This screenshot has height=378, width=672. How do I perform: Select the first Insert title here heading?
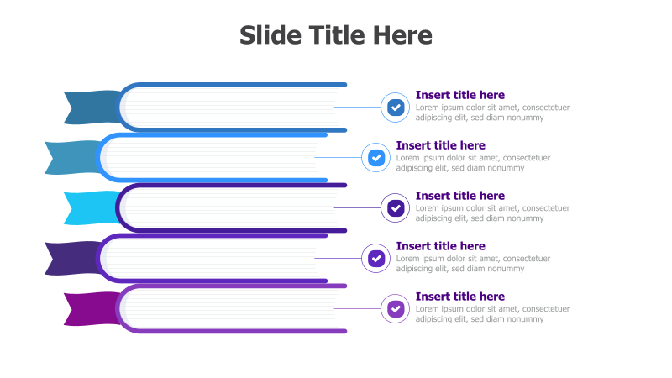click(459, 95)
